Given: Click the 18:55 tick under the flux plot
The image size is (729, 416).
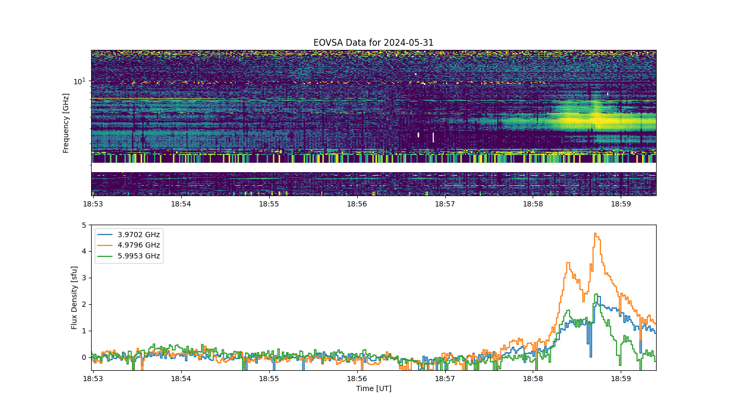Looking at the screenshot, I should pos(269,379).
